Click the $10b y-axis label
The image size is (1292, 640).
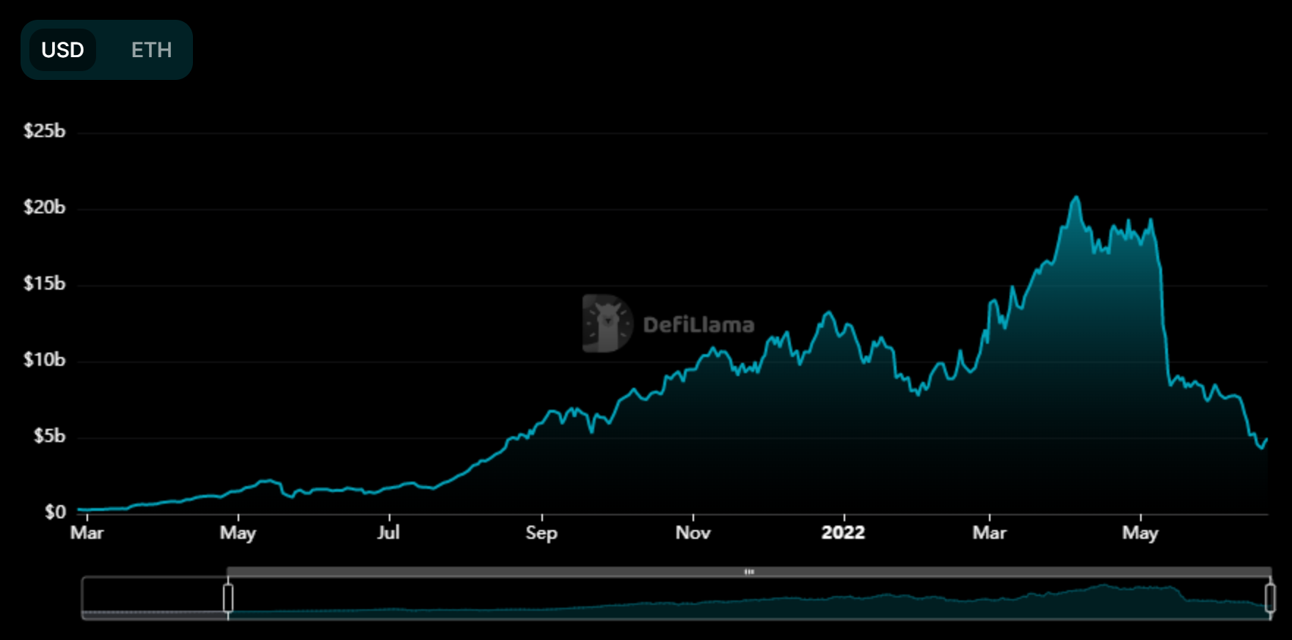[44, 360]
